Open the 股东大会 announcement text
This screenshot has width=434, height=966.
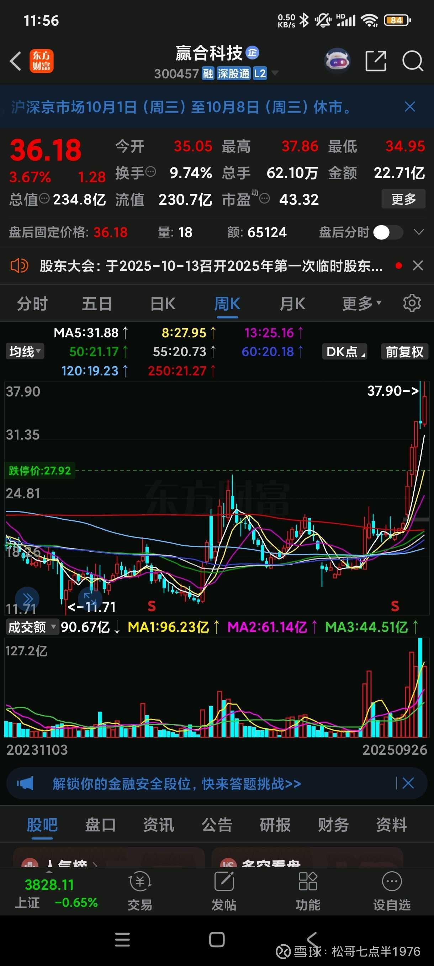click(x=211, y=266)
